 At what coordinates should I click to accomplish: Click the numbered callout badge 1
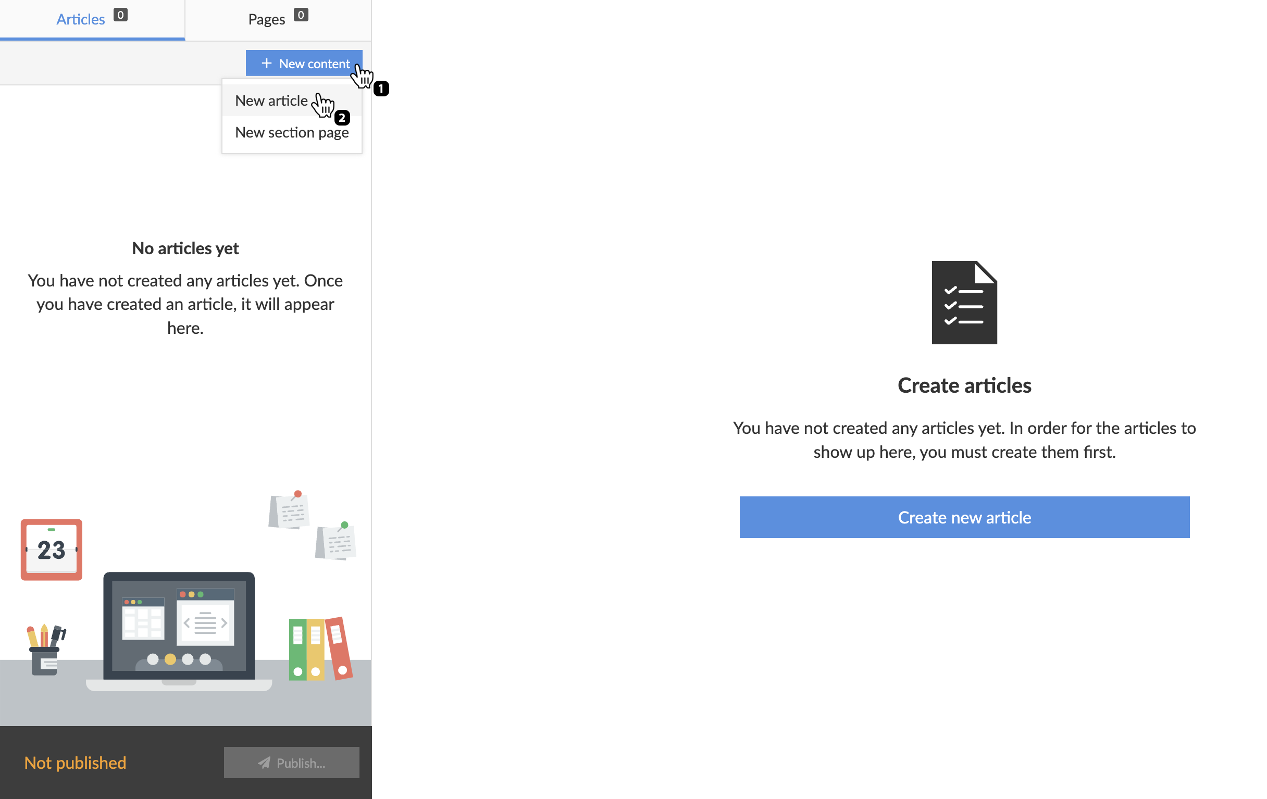pyautogui.click(x=381, y=89)
